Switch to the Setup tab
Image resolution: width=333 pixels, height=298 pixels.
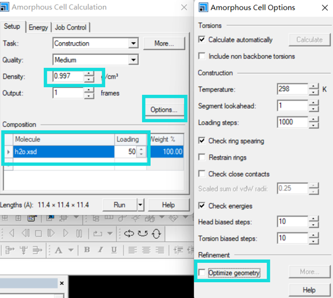pyautogui.click(x=12, y=26)
